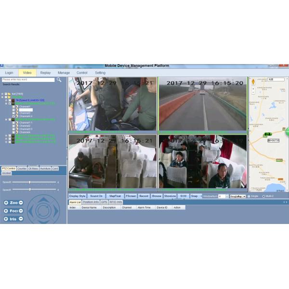
Task: Tick the Channel1 checkbox in the device tree
Action: click(13, 106)
